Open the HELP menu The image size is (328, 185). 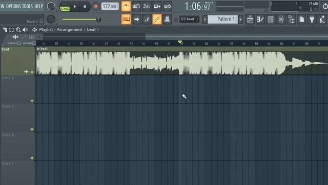[39, 6]
